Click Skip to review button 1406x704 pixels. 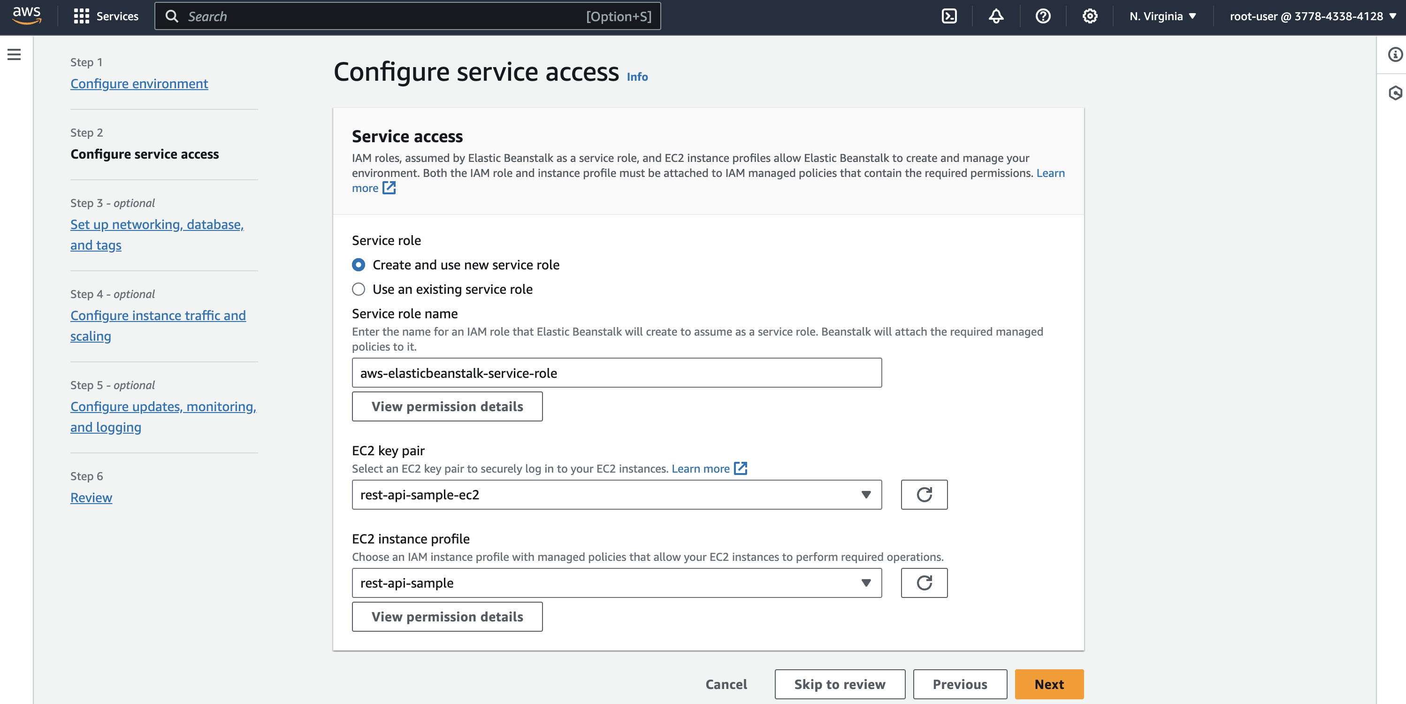tap(840, 684)
